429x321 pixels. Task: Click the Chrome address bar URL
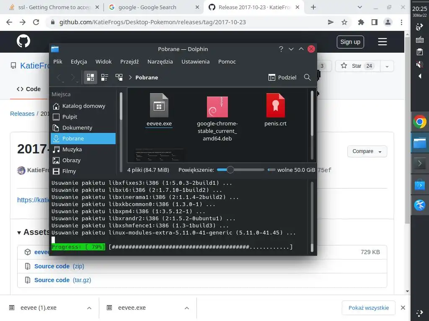pos(152,22)
